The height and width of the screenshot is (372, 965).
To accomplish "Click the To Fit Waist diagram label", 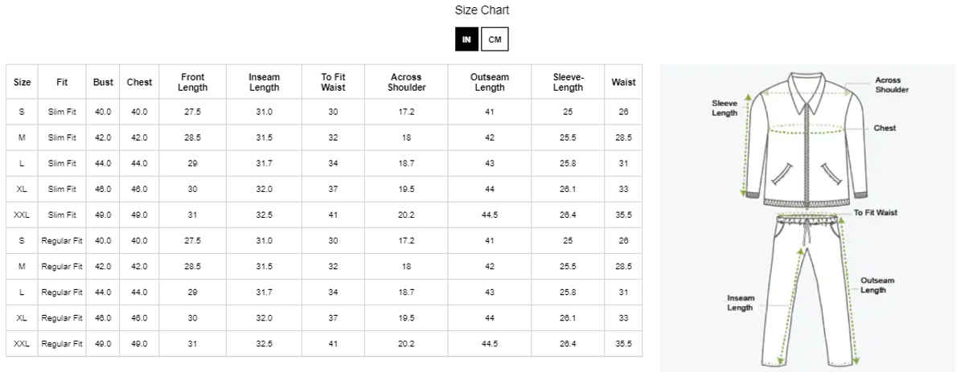I will 876,213.
